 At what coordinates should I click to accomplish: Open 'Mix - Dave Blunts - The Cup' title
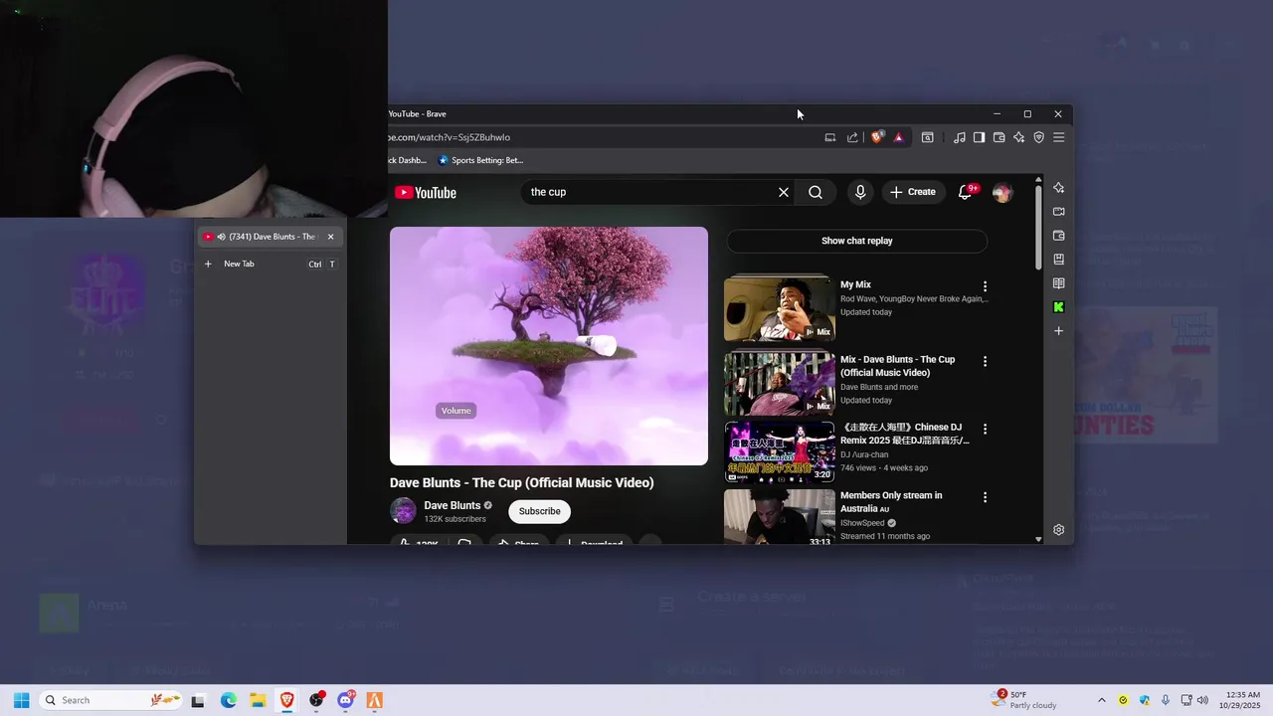point(898,366)
